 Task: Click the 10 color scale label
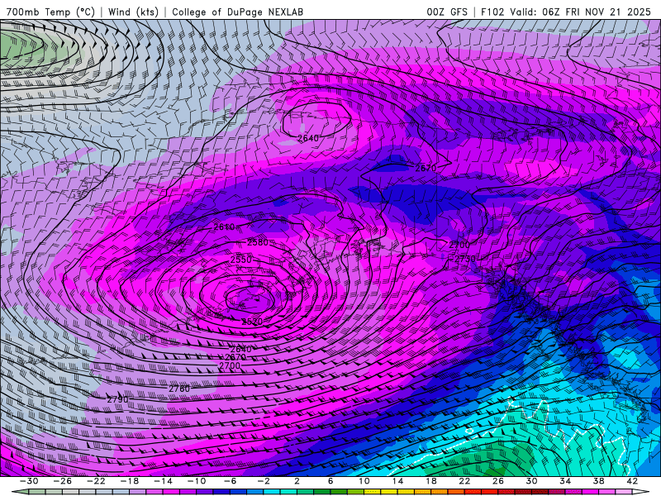364,481
